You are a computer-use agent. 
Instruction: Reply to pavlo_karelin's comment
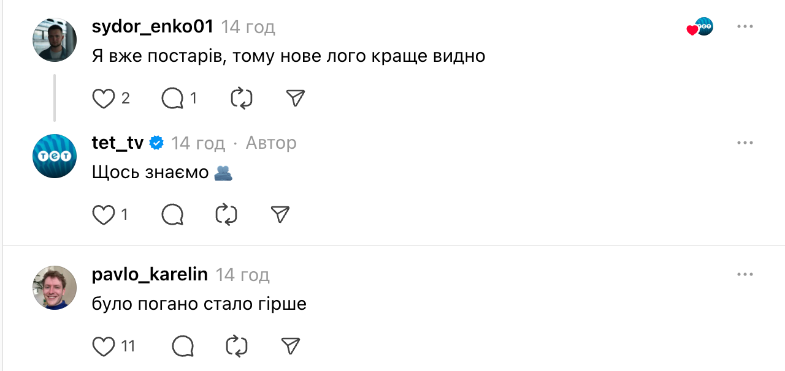click(x=183, y=347)
